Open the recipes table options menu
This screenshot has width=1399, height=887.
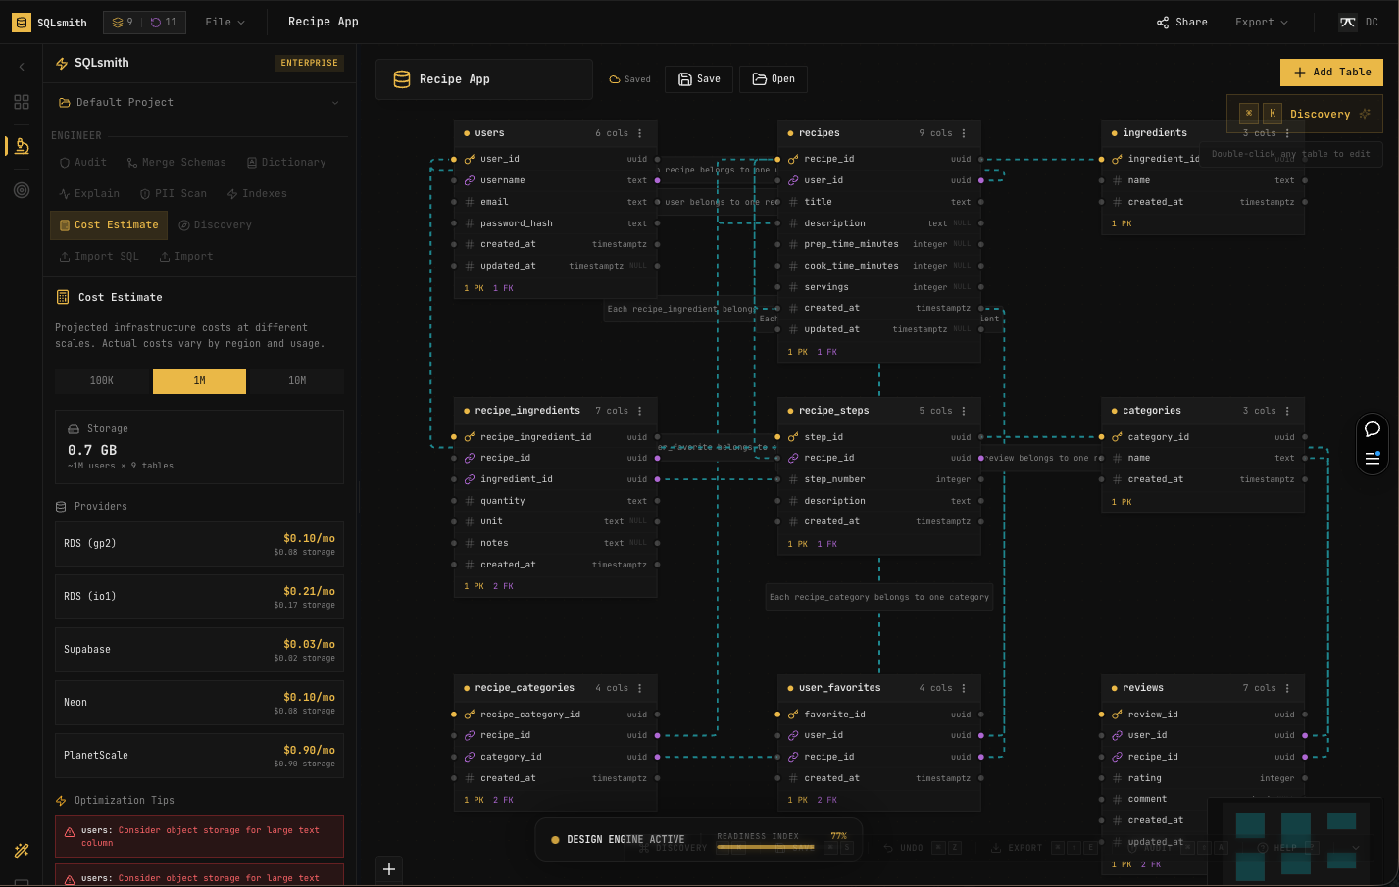click(962, 133)
